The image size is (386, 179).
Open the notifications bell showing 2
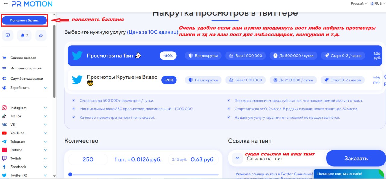[24, 35]
